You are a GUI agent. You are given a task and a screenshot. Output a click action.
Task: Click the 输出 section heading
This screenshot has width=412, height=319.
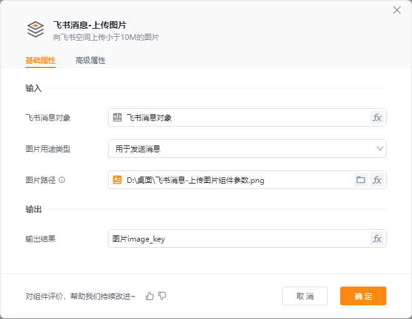coord(33,209)
